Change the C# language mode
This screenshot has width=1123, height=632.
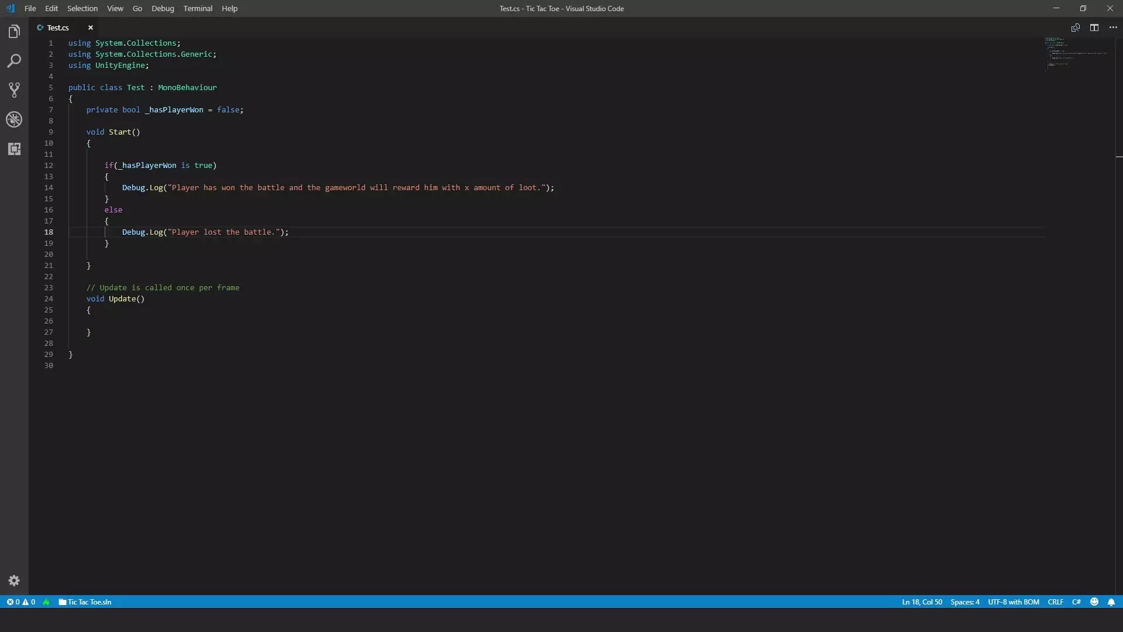tap(1076, 602)
